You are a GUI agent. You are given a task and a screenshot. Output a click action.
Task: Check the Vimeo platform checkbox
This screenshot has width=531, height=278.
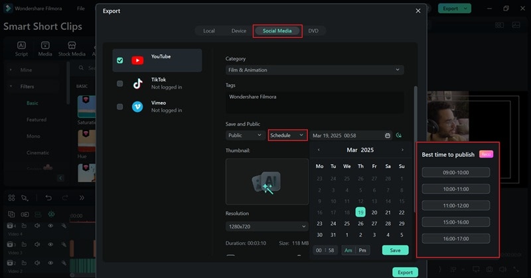click(x=120, y=107)
